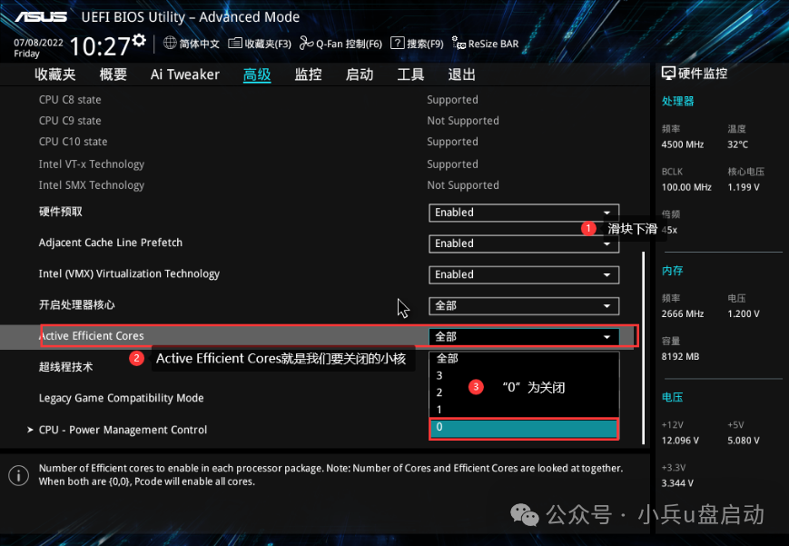Viewport: 789px width, 546px height.
Task: Click the 处理器 section heading
Action: (677, 101)
